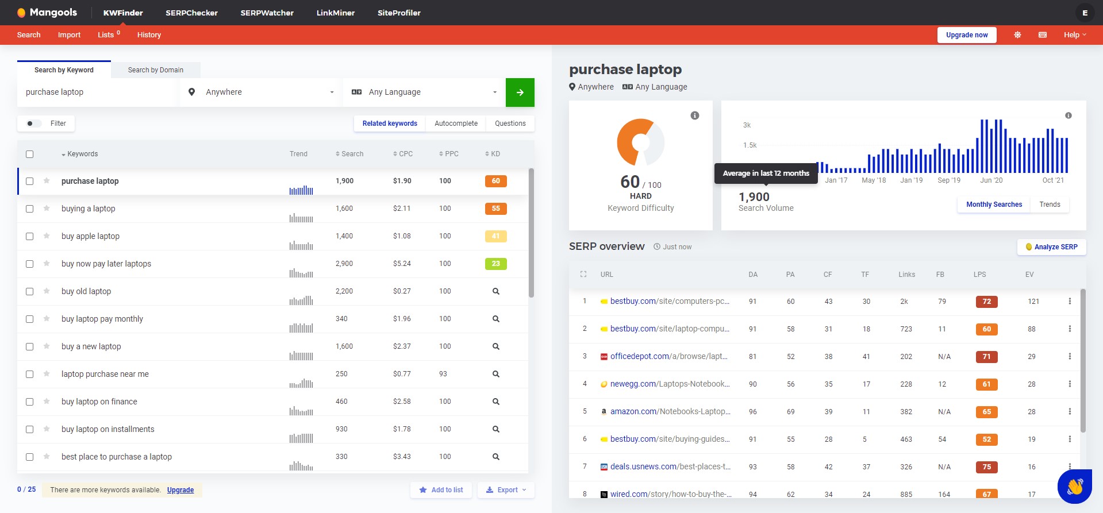Screen dimensions: 1103x513
Task: Sort by PPC column
Action: [x=449, y=154]
